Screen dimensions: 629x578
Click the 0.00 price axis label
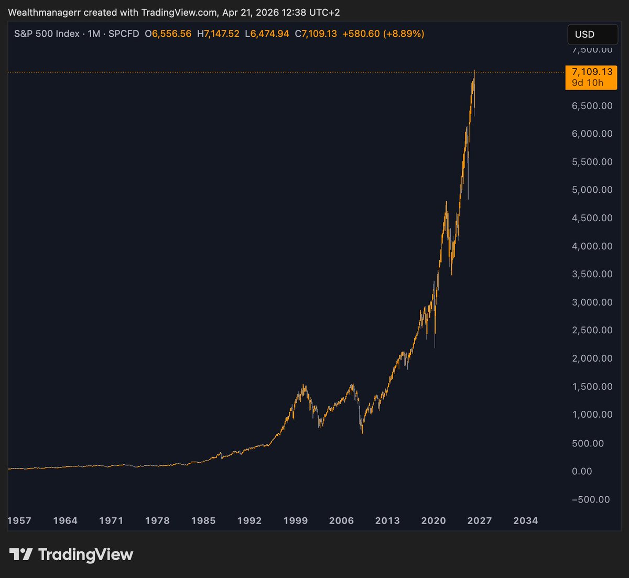(x=582, y=472)
